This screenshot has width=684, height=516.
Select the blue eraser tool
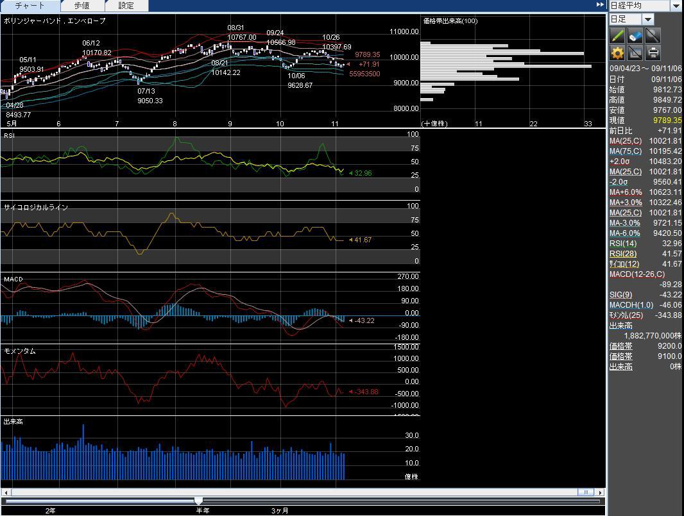(x=635, y=35)
